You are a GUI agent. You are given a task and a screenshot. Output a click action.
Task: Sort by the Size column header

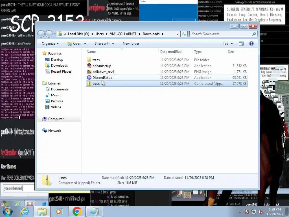click(x=237, y=52)
